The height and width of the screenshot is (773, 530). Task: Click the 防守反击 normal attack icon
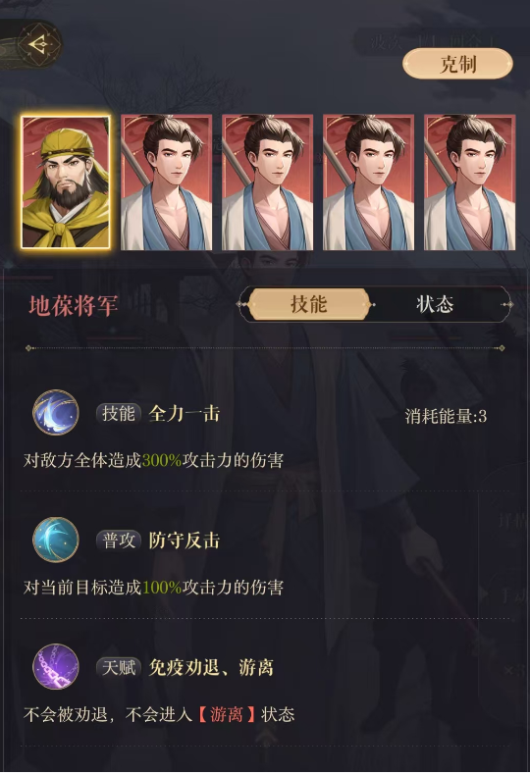tap(56, 540)
